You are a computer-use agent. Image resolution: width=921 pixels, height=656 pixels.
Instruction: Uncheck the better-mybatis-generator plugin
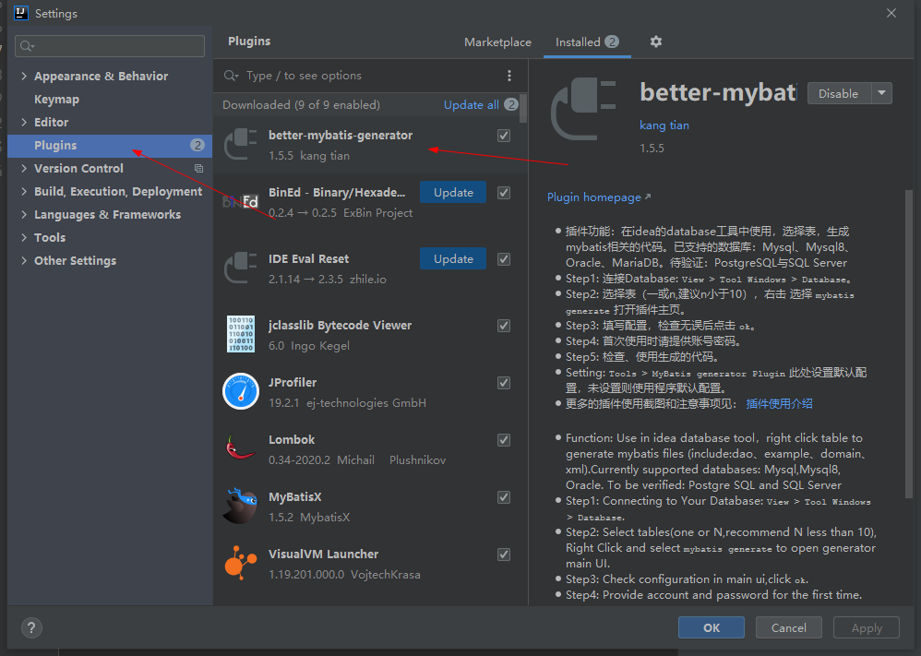pyautogui.click(x=504, y=136)
